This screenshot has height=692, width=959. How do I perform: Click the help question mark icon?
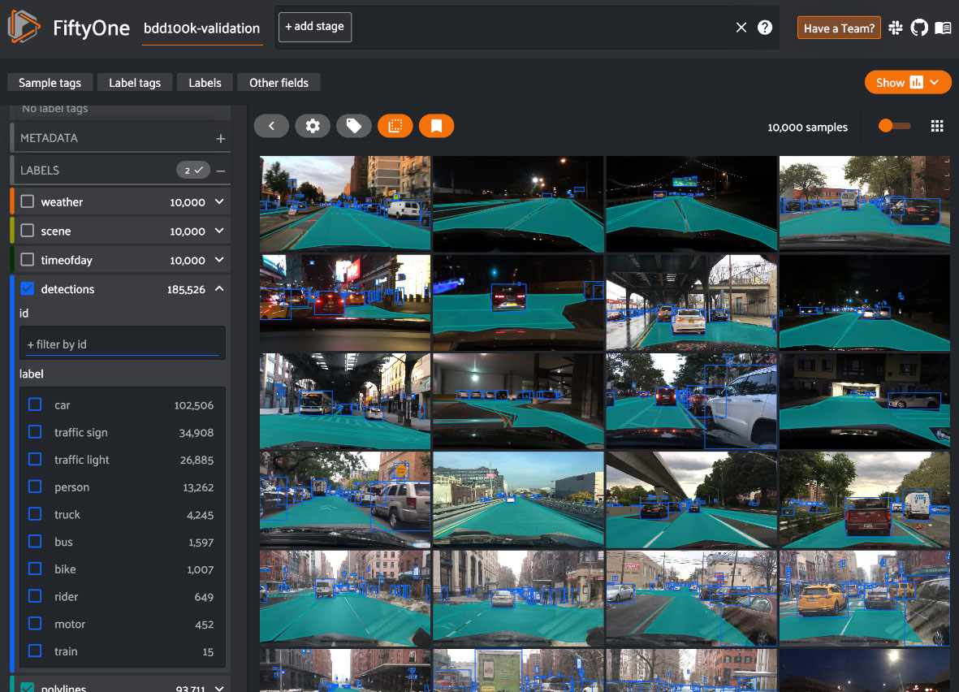765,28
